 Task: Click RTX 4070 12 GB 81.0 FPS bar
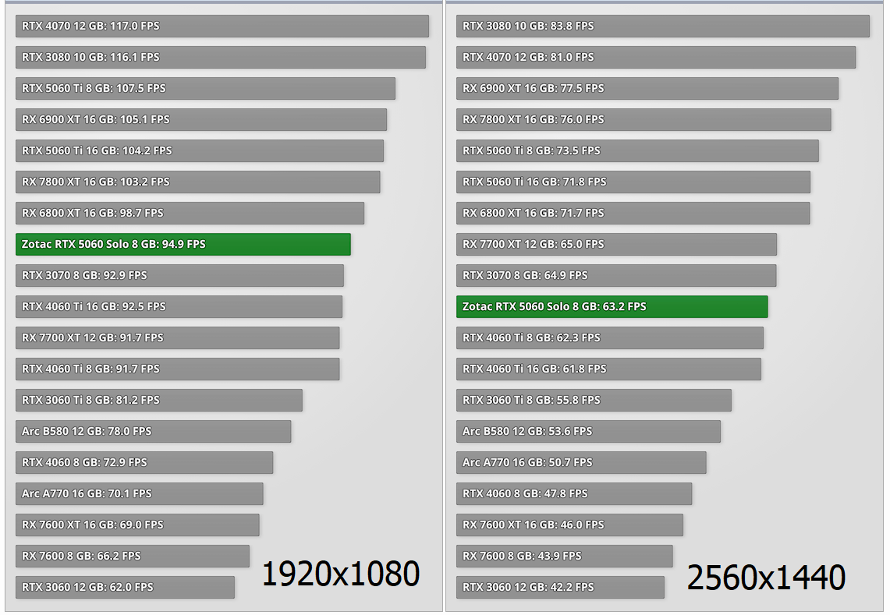pyautogui.click(x=656, y=58)
